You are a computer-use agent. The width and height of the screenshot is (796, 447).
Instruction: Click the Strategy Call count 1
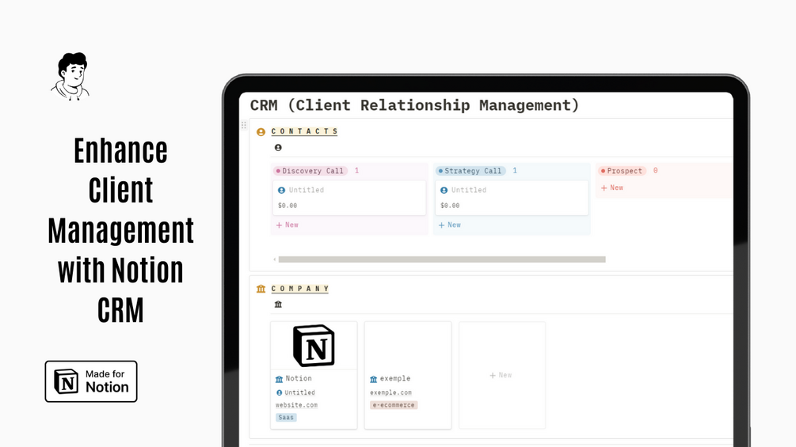[515, 171]
